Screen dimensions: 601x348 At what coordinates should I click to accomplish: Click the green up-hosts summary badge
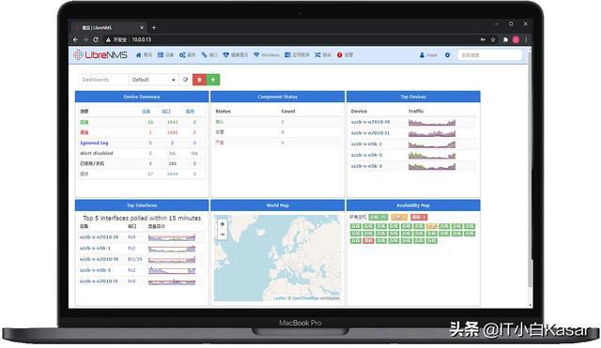pos(378,217)
